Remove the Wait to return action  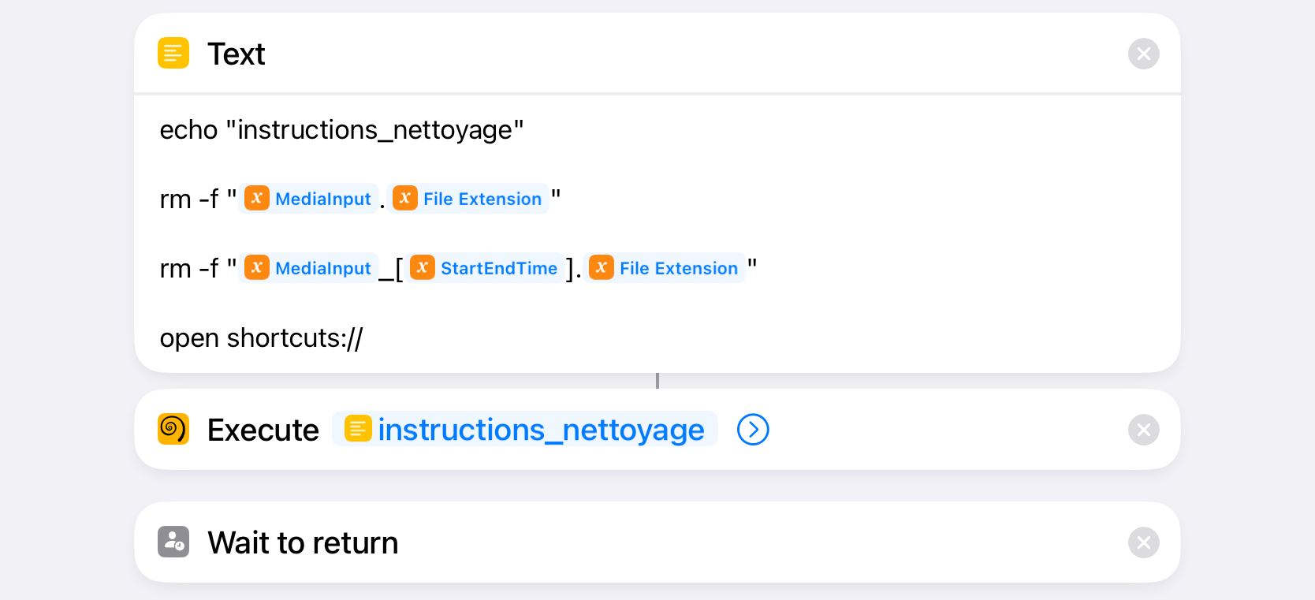pyautogui.click(x=1143, y=542)
